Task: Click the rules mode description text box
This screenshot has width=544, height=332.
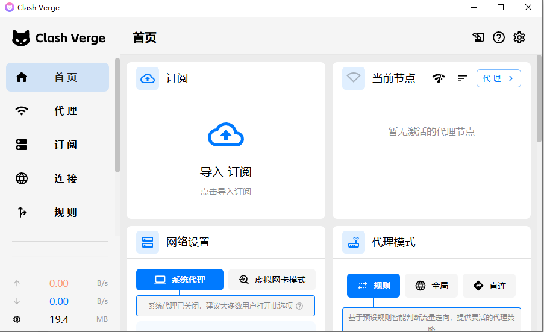Action: pos(431,320)
